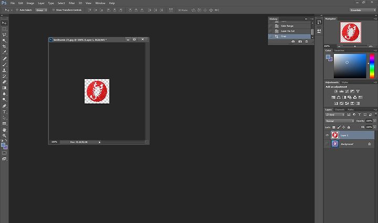Open the Group auto-select dropdown

tap(41, 10)
